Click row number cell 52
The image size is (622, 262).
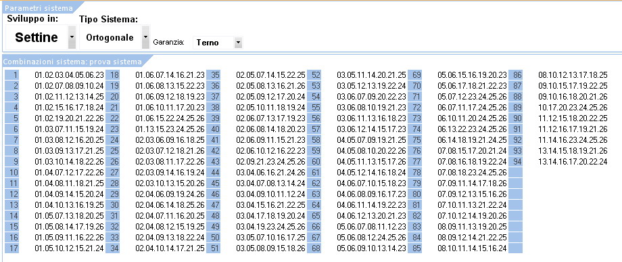(314, 75)
